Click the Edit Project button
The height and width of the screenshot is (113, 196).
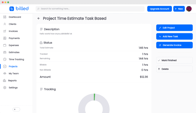tap(174, 28)
